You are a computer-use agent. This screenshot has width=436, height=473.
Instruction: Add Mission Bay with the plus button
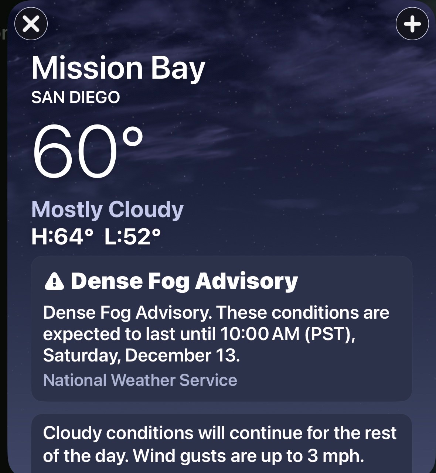pos(412,24)
